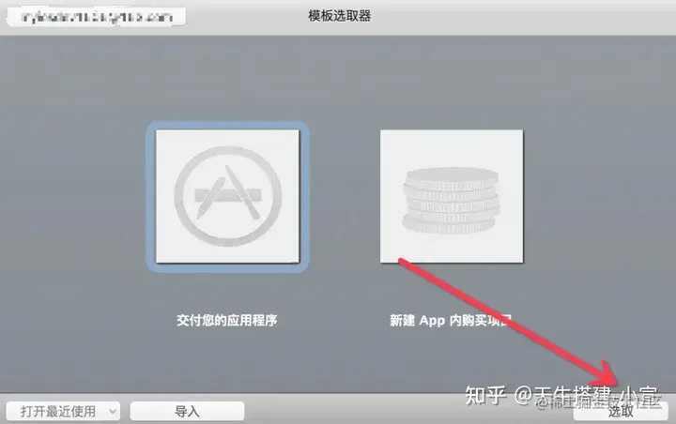This screenshot has height=424, width=676.
Task: Click the 模板选取器 window title
Action: coord(339,16)
